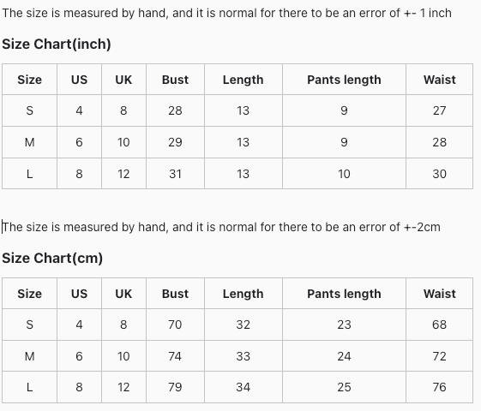The image size is (481, 411).
Task: Place cursor in the +-2cm error text line
Action: point(221,227)
